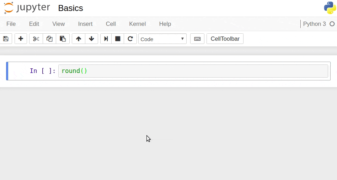Paste cells below icon
The height and width of the screenshot is (180, 337).
click(63, 39)
